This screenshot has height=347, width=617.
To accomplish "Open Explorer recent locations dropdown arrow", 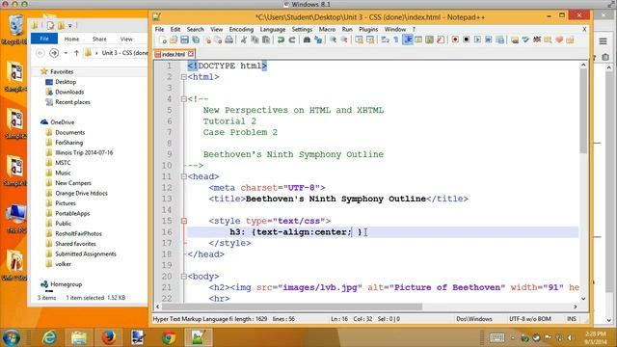I will (x=66, y=53).
